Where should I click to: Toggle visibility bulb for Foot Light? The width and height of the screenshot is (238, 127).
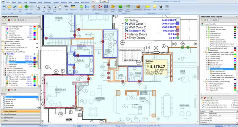click(37, 33)
